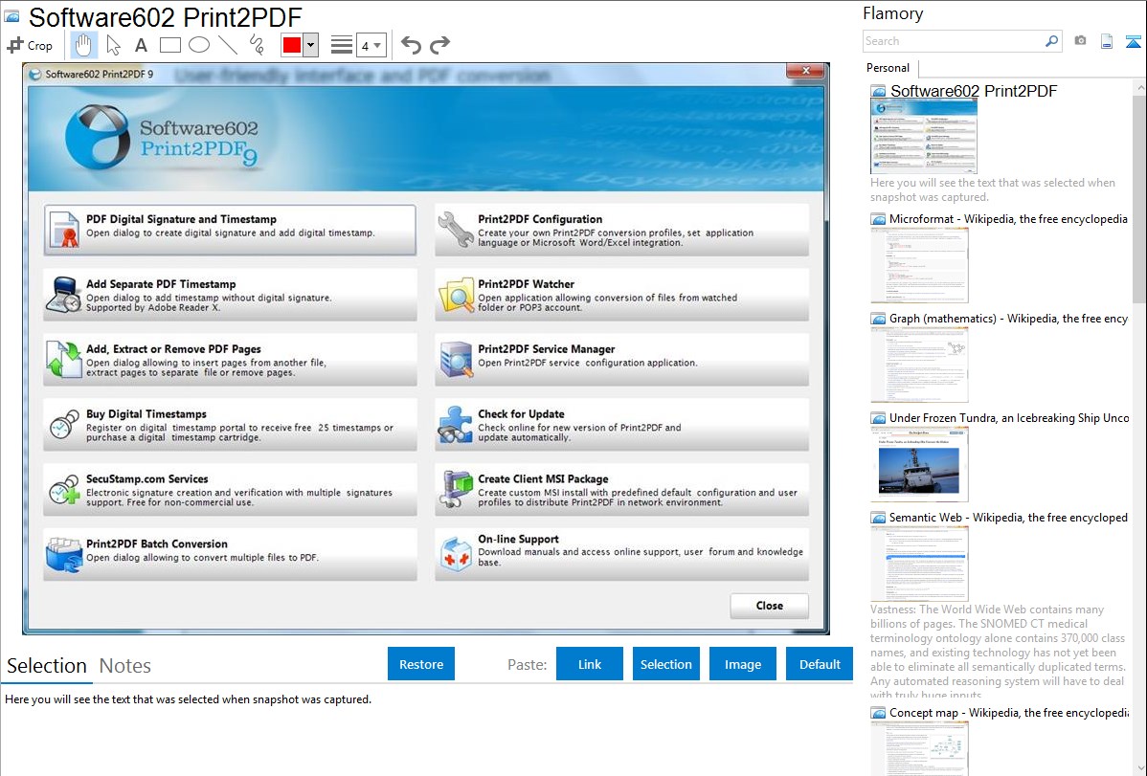Click the red color swatch
This screenshot has width=1147, height=776.
(292, 45)
